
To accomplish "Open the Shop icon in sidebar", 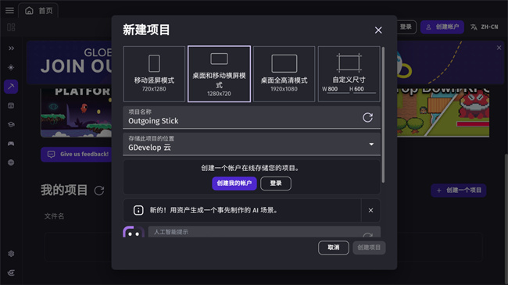I will pos(11,105).
